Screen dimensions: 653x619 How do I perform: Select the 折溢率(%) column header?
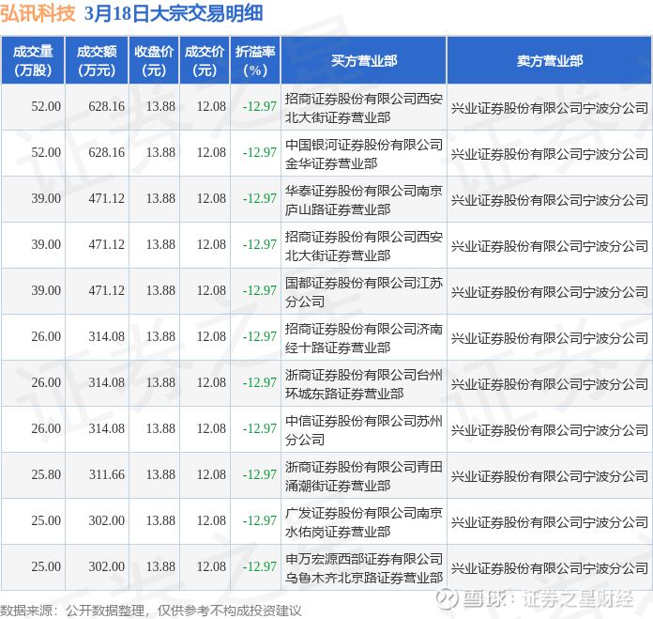pos(255,61)
